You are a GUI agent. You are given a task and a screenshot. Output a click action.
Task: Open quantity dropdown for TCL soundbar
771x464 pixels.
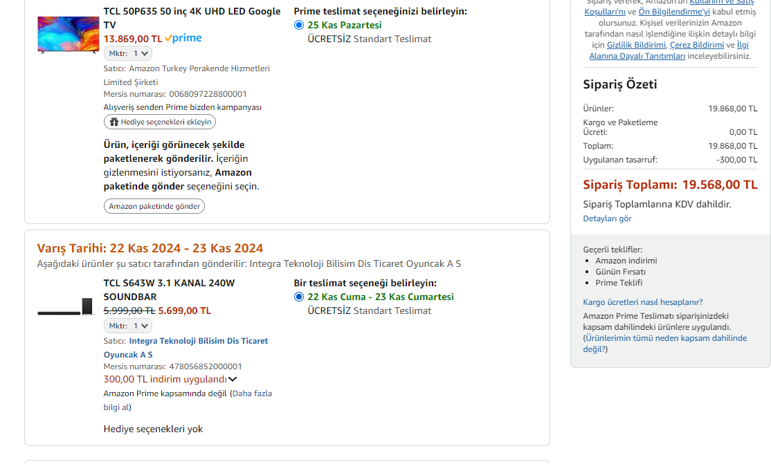click(128, 326)
